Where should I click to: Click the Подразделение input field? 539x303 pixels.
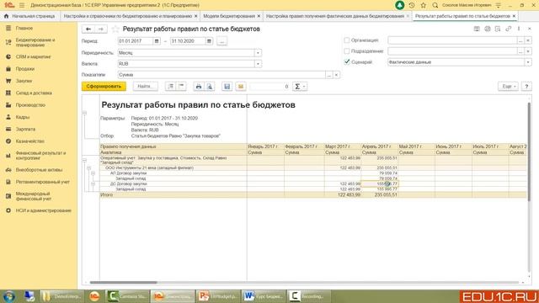(453, 51)
